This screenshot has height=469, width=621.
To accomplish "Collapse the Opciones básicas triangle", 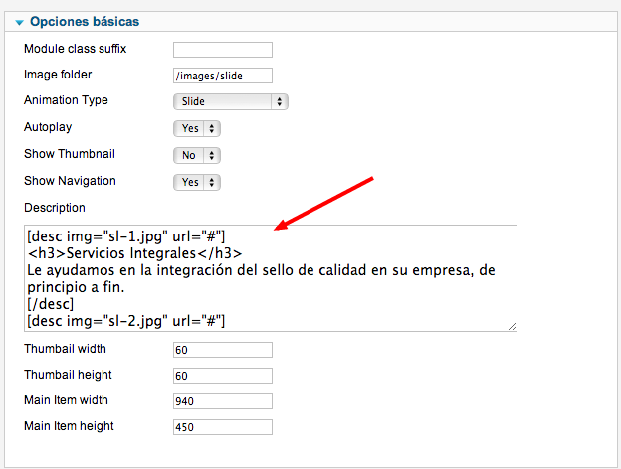I will (19, 23).
